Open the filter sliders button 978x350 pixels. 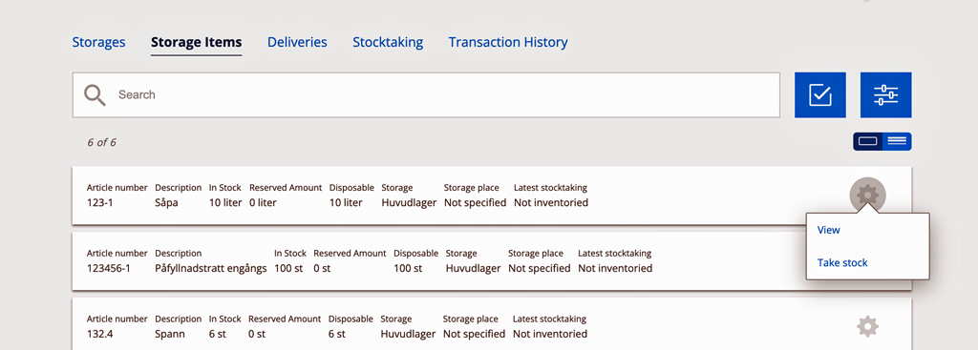point(885,94)
